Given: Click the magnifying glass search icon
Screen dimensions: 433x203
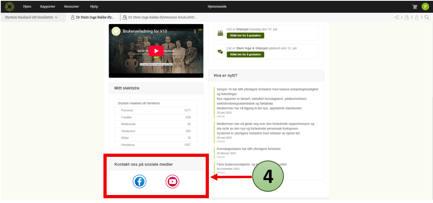Looking at the screenshot, I should [x=427, y=17].
